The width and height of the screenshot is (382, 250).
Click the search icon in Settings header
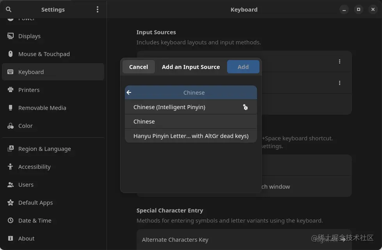click(9, 9)
